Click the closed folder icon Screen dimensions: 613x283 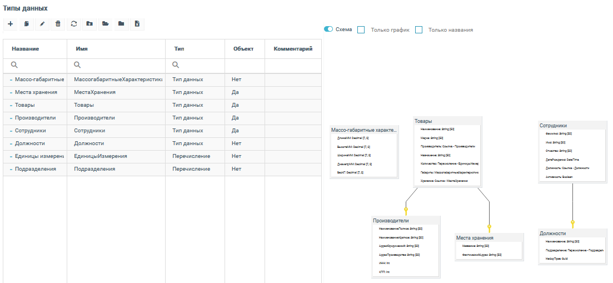coord(121,24)
